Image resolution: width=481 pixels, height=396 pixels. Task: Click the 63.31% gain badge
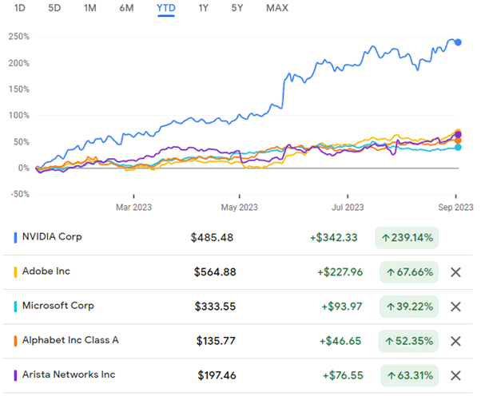tap(410, 375)
